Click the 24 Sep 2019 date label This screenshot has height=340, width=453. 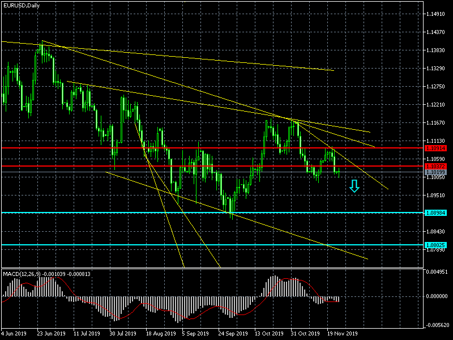pyautogui.click(x=233, y=334)
